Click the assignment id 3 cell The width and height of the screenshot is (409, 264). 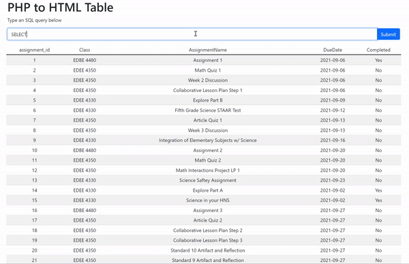click(x=35, y=80)
